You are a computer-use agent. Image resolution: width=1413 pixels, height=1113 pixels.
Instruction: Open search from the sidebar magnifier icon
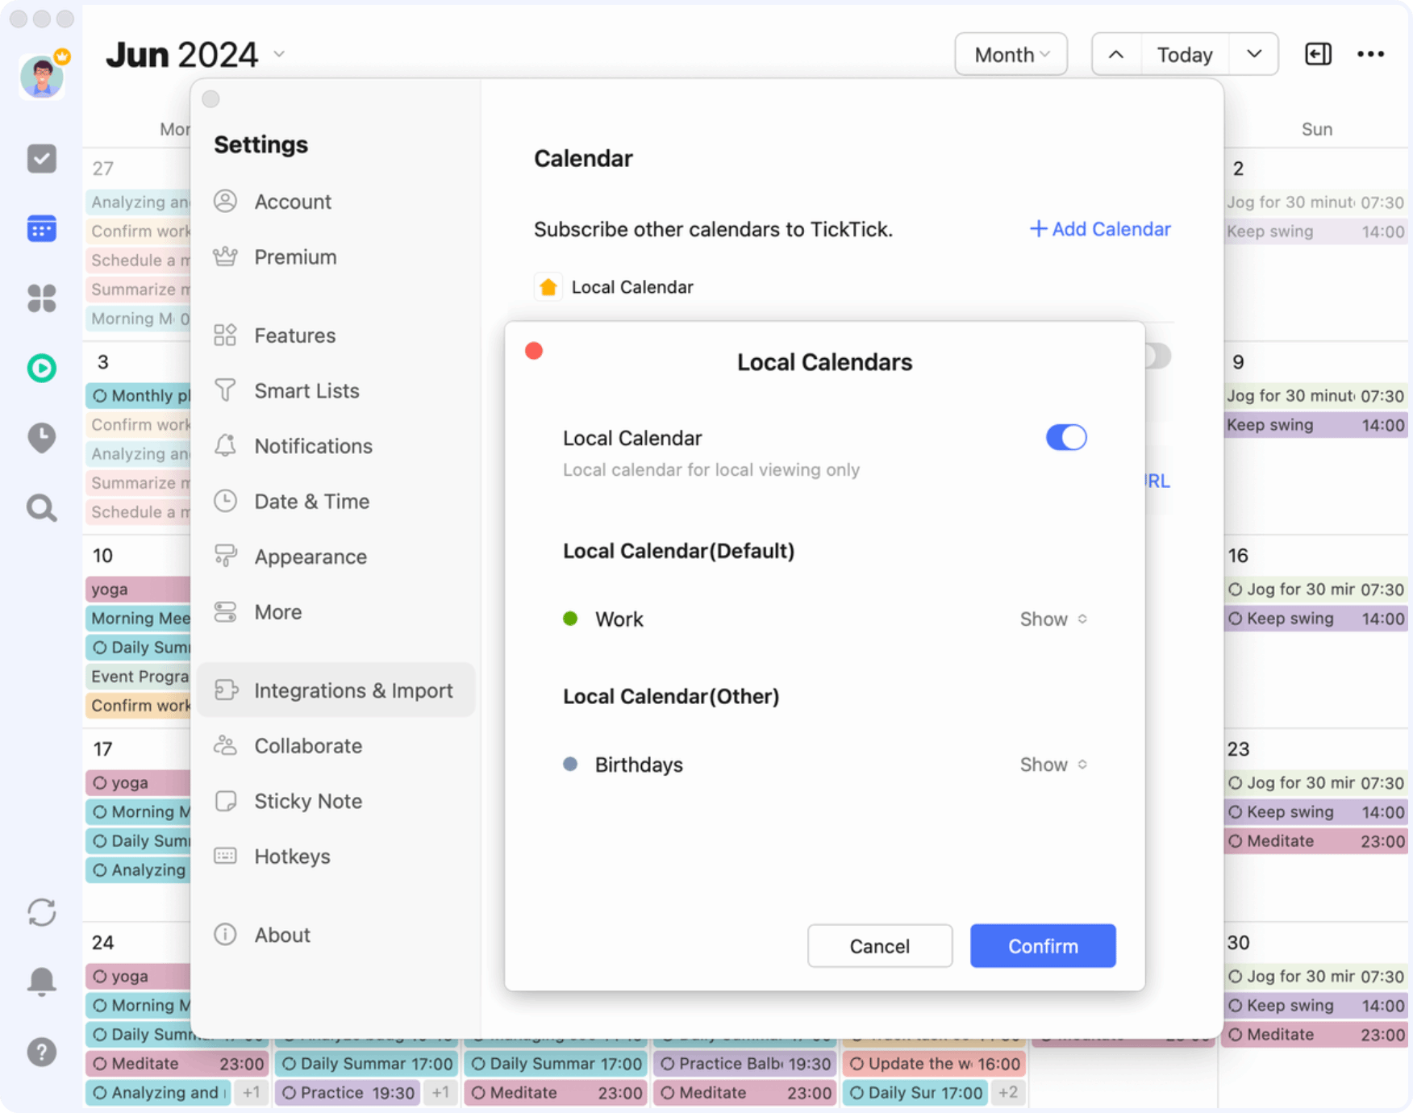point(41,508)
